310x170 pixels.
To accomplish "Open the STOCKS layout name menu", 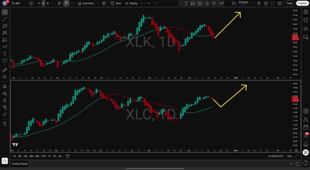I will pyautogui.click(x=243, y=3).
